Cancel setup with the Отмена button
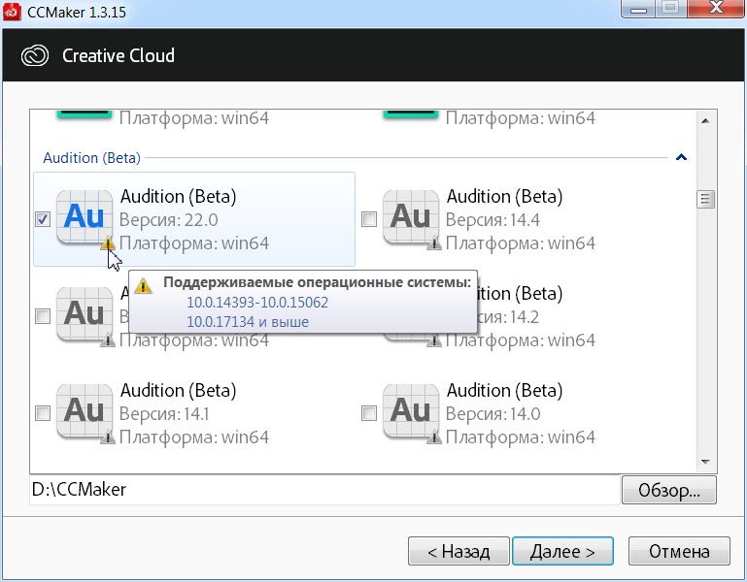 click(x=679, y=551)
